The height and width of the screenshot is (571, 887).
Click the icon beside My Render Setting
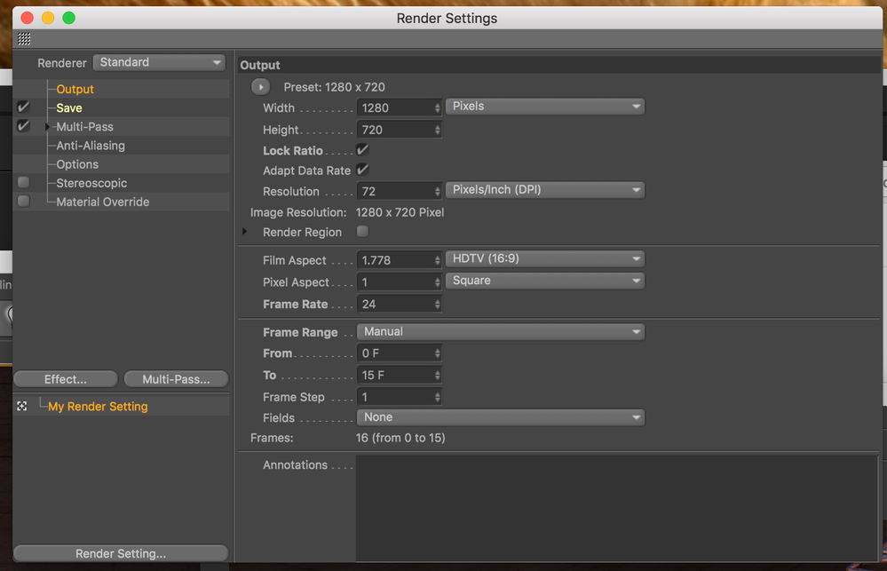click(22, 407)
